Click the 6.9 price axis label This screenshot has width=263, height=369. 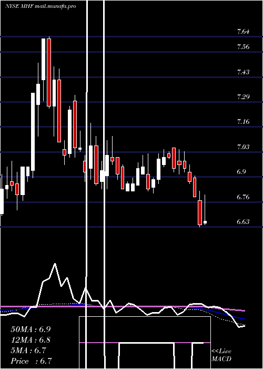[241, 172]
